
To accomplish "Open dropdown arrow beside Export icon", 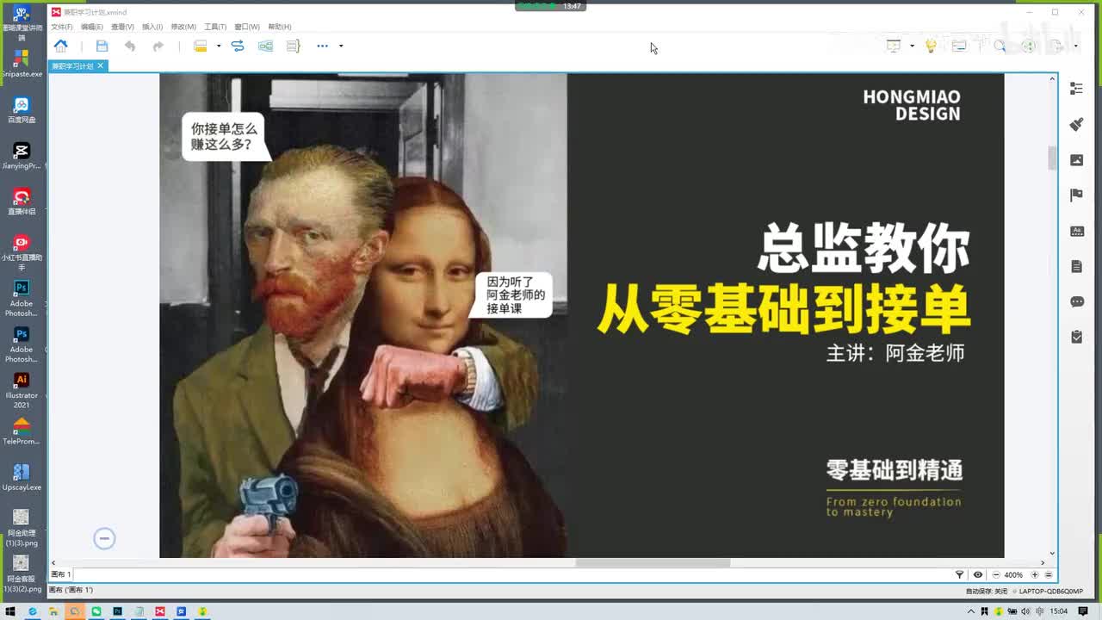I will pos(1075,46).
